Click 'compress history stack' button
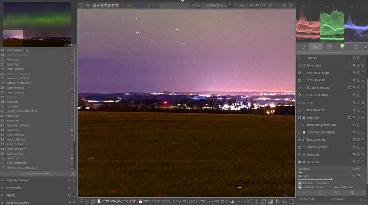Screen dimensions: 368x205 [35, 173]
